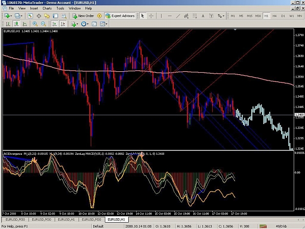Image resolution: width=305 pixels, height=229 pixels.
Task: Toggle chart shift from right border
Action: tap(63, 24)
